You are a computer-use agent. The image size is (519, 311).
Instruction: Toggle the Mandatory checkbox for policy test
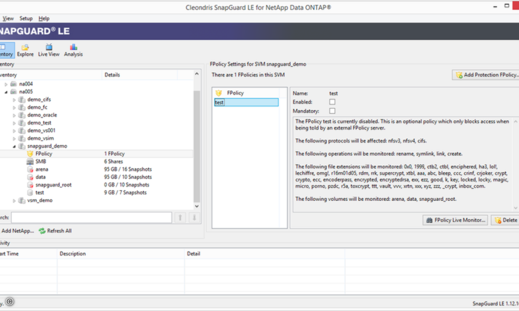tap(332, 111)
